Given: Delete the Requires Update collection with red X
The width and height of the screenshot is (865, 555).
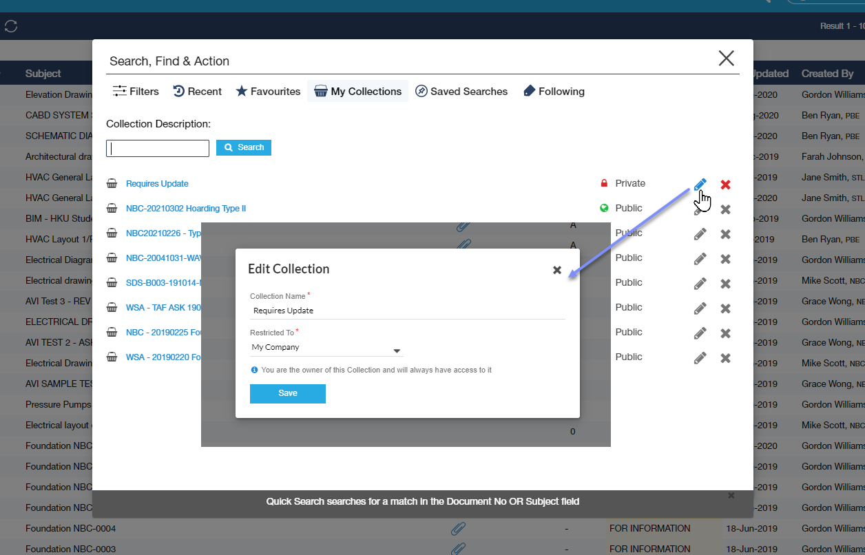Looking at the screenshot, I should coord(725,185).
